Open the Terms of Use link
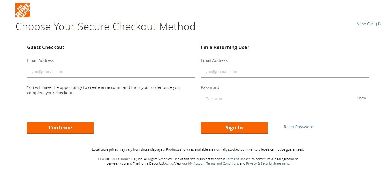 coord(235,159)
